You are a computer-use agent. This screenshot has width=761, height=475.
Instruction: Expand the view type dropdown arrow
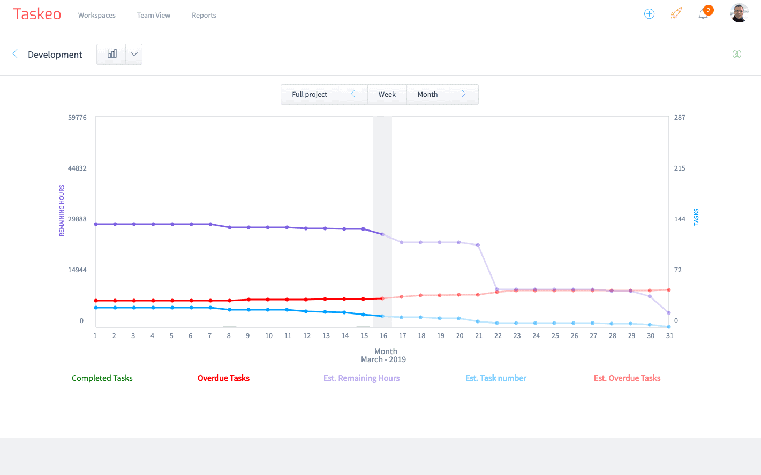(x=134, y=54)
